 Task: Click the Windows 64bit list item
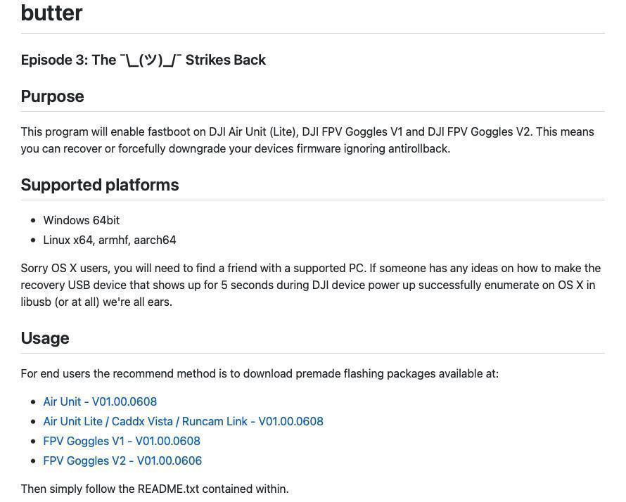pos(82,220)
